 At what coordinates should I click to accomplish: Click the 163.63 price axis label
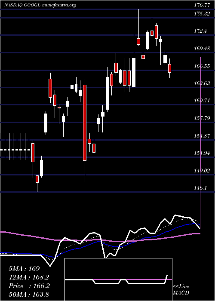click(201, 83)
